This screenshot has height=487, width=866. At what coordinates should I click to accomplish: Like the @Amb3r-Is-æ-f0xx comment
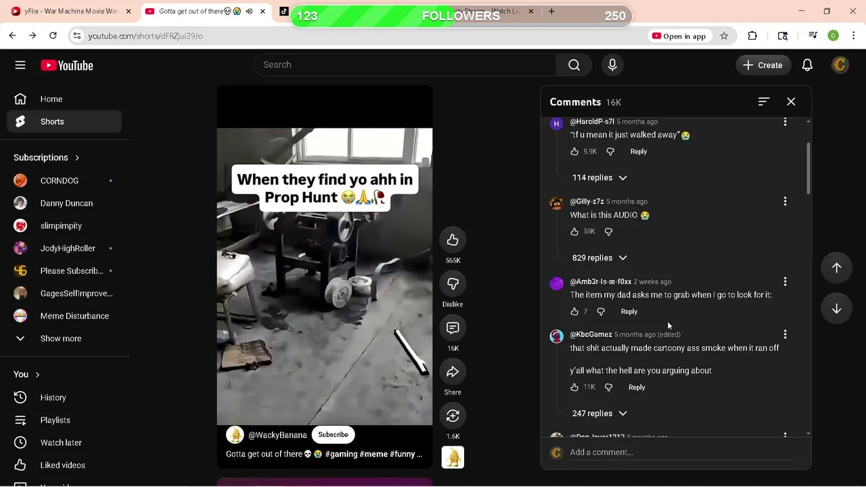point(574,311)
